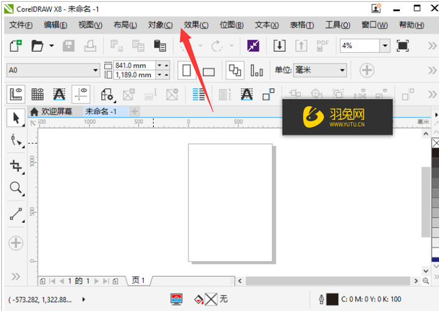This screenshot has height=311, width=439.
Task: Create a new document via New icon
Action: [16, 45]
